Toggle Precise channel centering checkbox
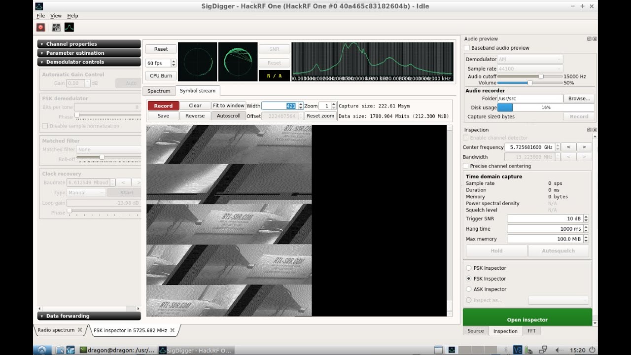631x355 pixels. [x=466, y=166]
